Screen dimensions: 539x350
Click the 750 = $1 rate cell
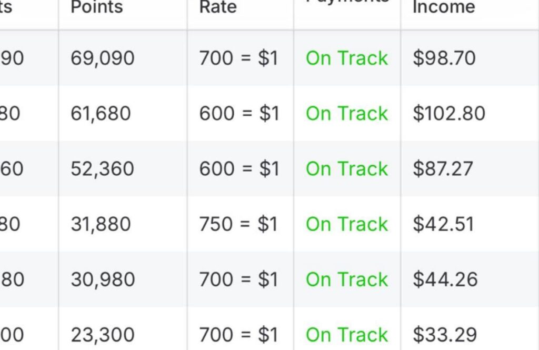(238, 224)
